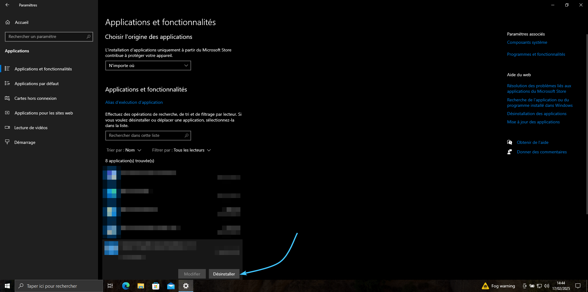Screen dimensions: 588x292
Task: Open Microsoft Edge from the taskbar
Action: (126, 286)
